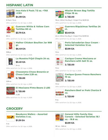The width and height of the screenshot is (108, 140).
Task: Select the Chocoramo Choco Brownie thumbnail
Action: (11, 75)
